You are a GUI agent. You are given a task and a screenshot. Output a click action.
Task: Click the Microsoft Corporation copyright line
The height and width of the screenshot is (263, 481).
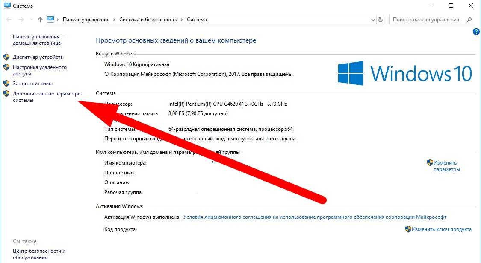[199, 74]
